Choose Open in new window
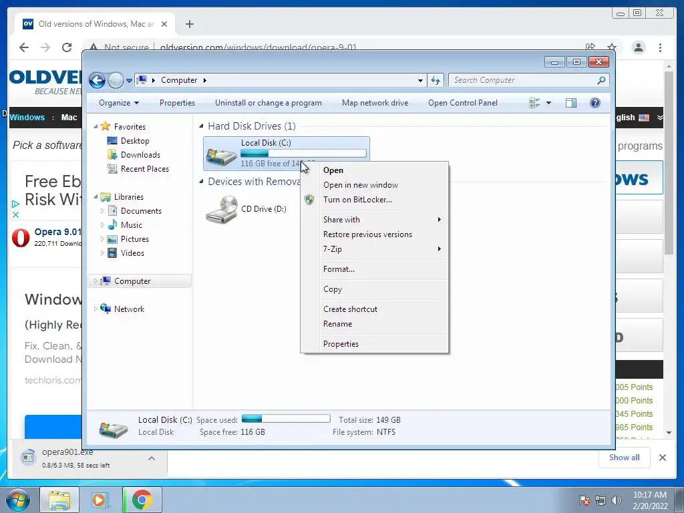The height and width of the screenshot is (513, 684). [x=361, y=185]
